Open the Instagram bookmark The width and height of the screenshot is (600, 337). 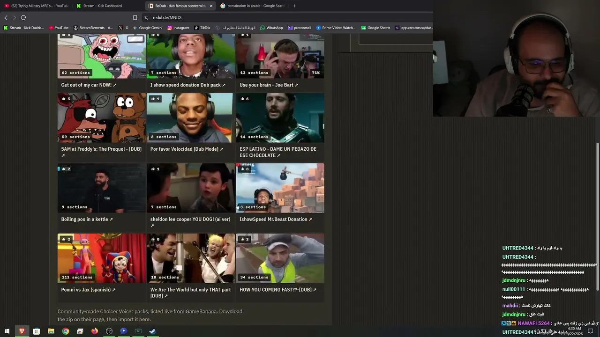(x=178, y=28)
